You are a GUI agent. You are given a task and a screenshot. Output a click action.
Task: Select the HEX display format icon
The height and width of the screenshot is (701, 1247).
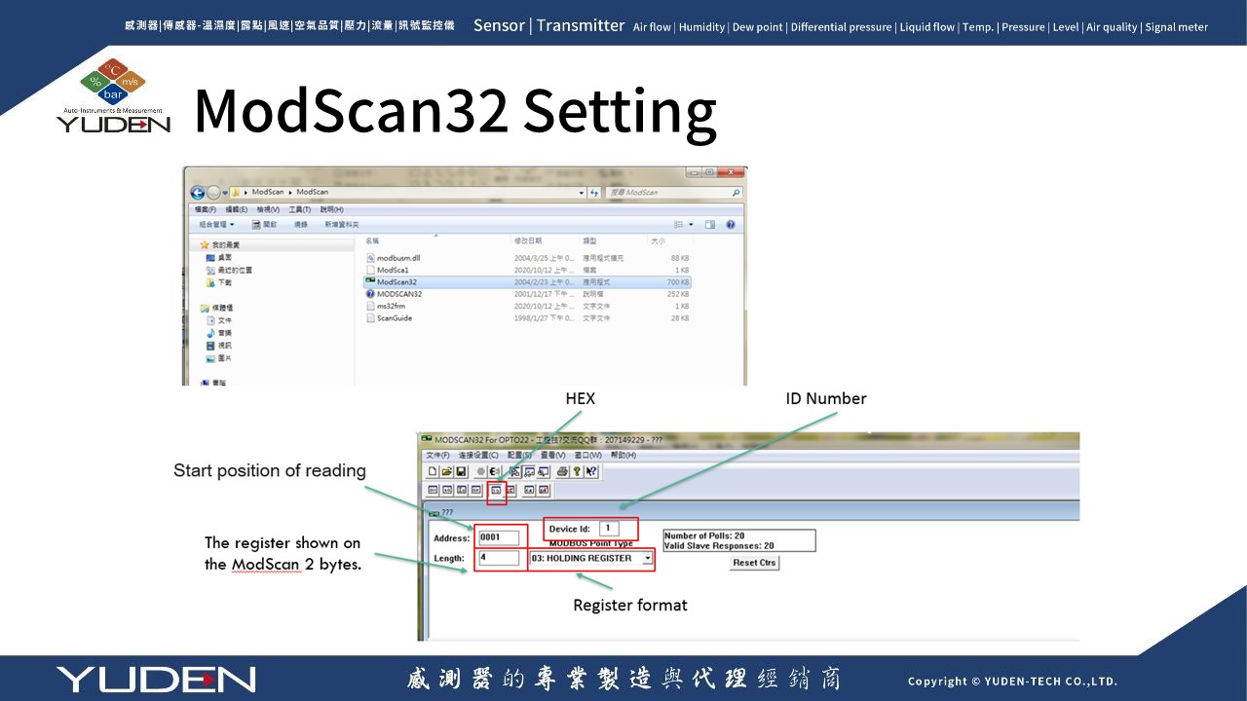point(497,490)
